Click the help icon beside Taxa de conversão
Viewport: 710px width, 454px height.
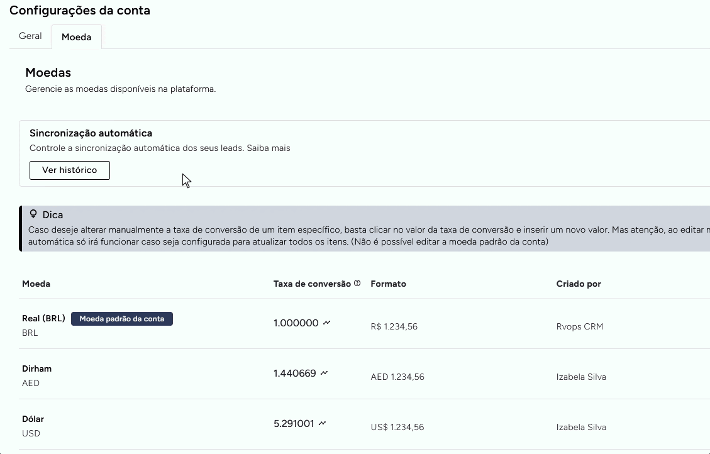tap(357, 282)
